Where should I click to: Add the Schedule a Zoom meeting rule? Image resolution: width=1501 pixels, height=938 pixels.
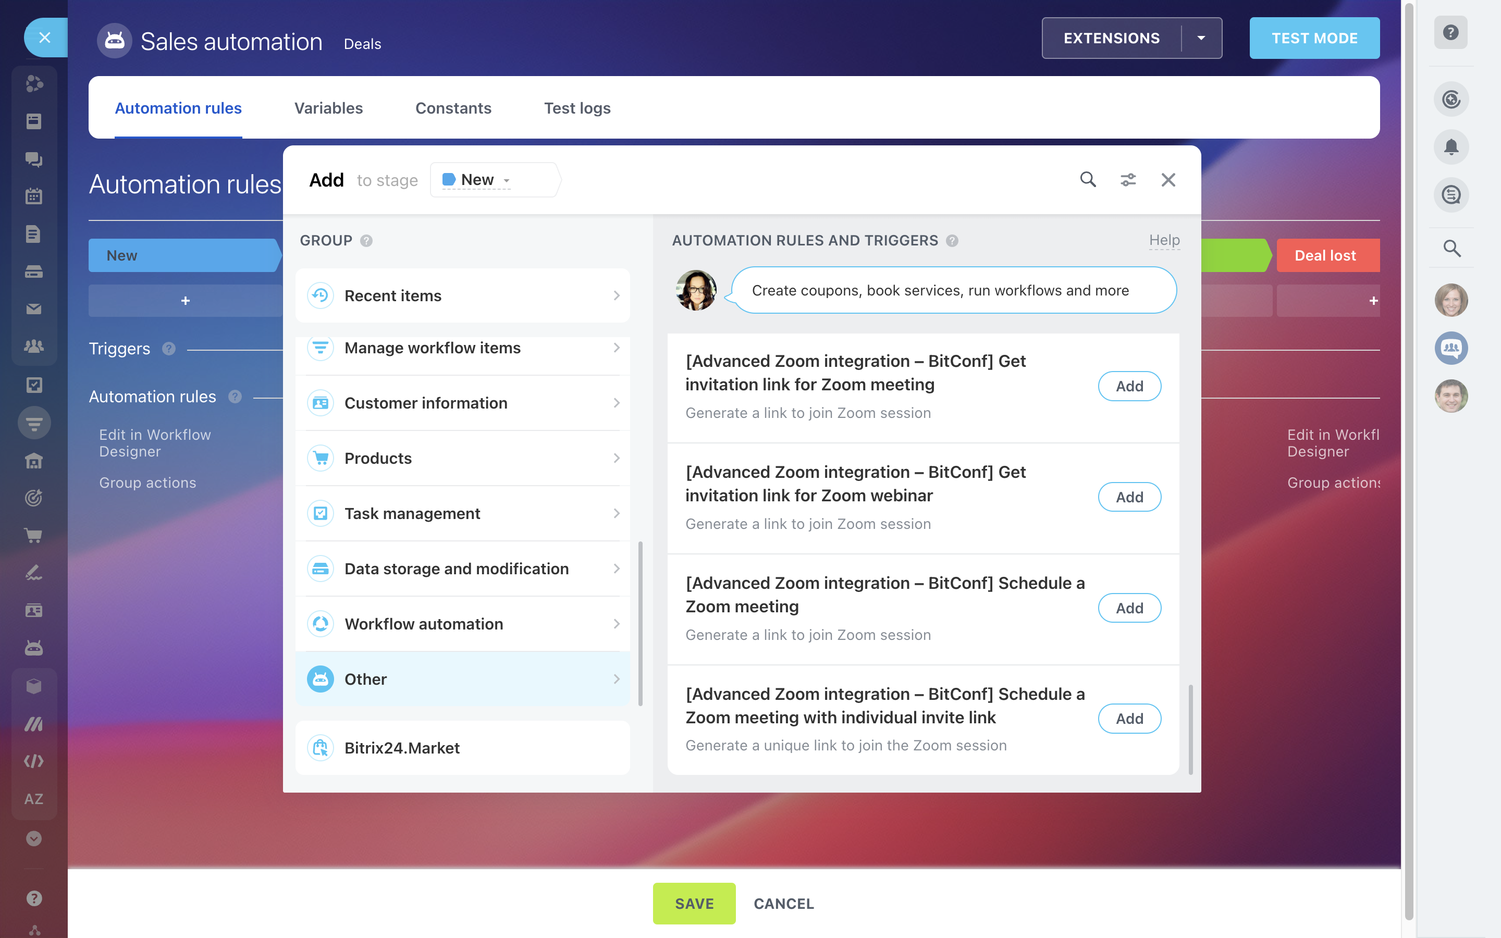pyautogui.click(x=1129, y=608)
